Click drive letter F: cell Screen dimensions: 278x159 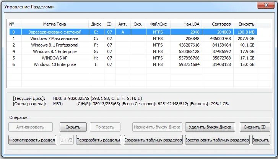[x=96, y=45]
